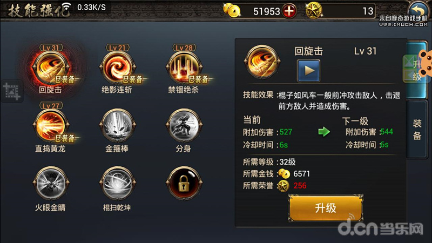432x243 pixels.
Task: Click the orange 升级 upgrade button
Action: click(x=326, y=208)
